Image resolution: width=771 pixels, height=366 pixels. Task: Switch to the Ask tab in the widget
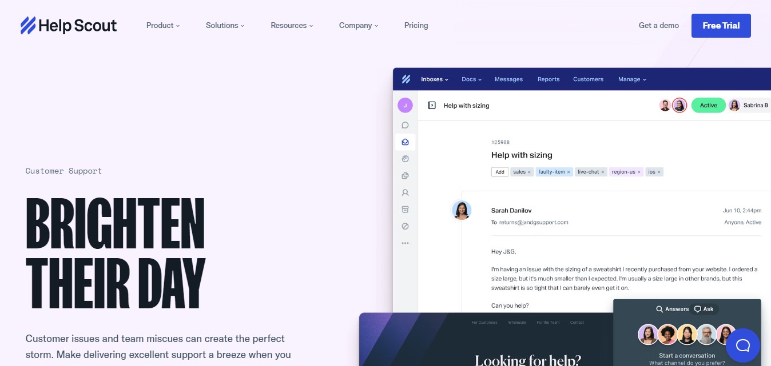[704, 309]
